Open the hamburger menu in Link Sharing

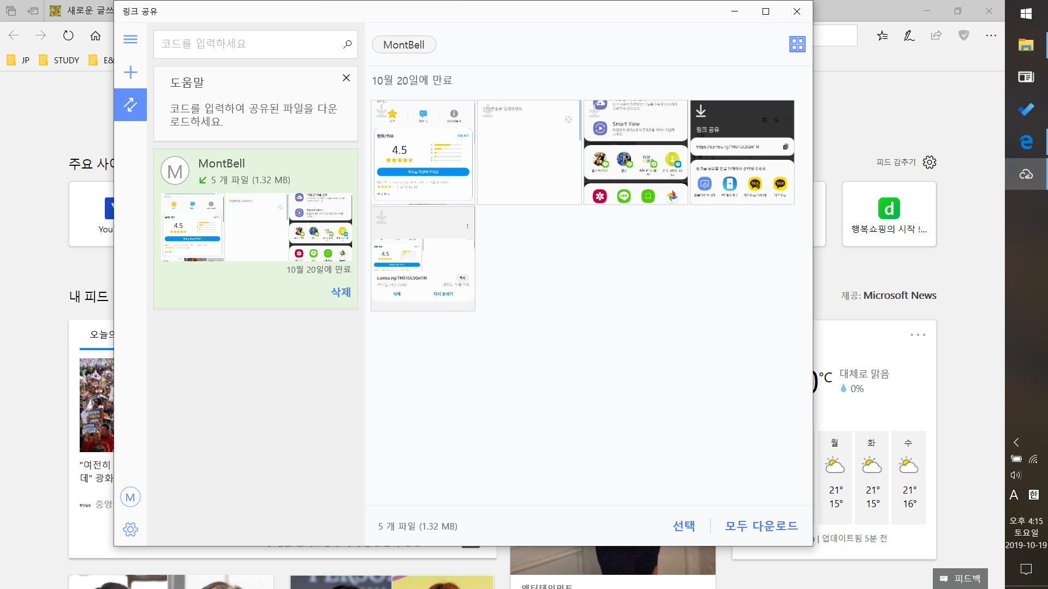(x=130, y=39)
